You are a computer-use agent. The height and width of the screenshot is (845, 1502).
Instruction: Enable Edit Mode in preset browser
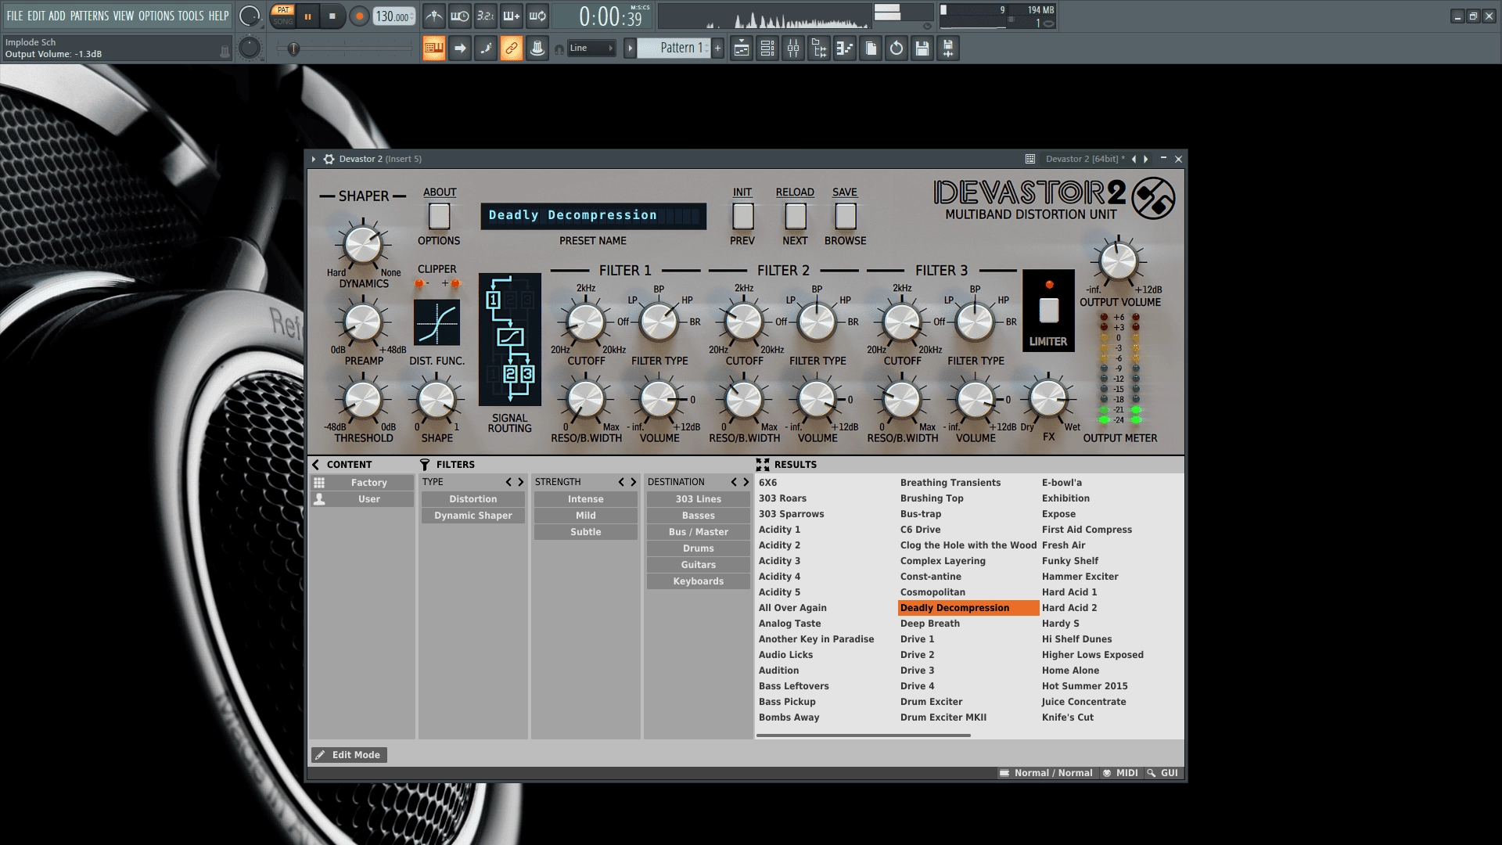tap(349, 755)
